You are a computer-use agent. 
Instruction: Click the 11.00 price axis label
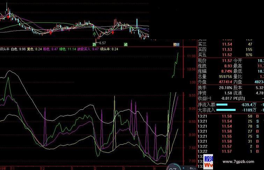(191, 56)
